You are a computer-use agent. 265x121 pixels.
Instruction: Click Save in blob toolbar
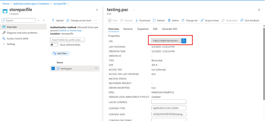[113, 20]
